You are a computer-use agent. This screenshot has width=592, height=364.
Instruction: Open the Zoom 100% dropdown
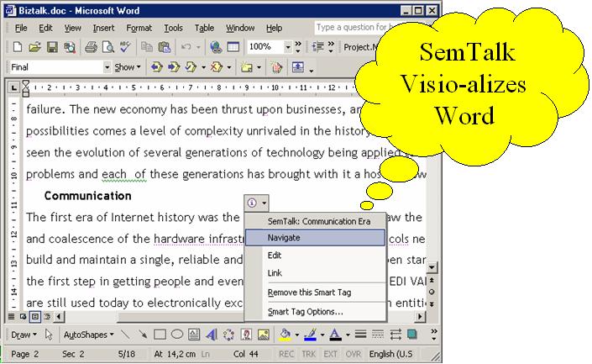pyautogui.click(x=288, y=47)
